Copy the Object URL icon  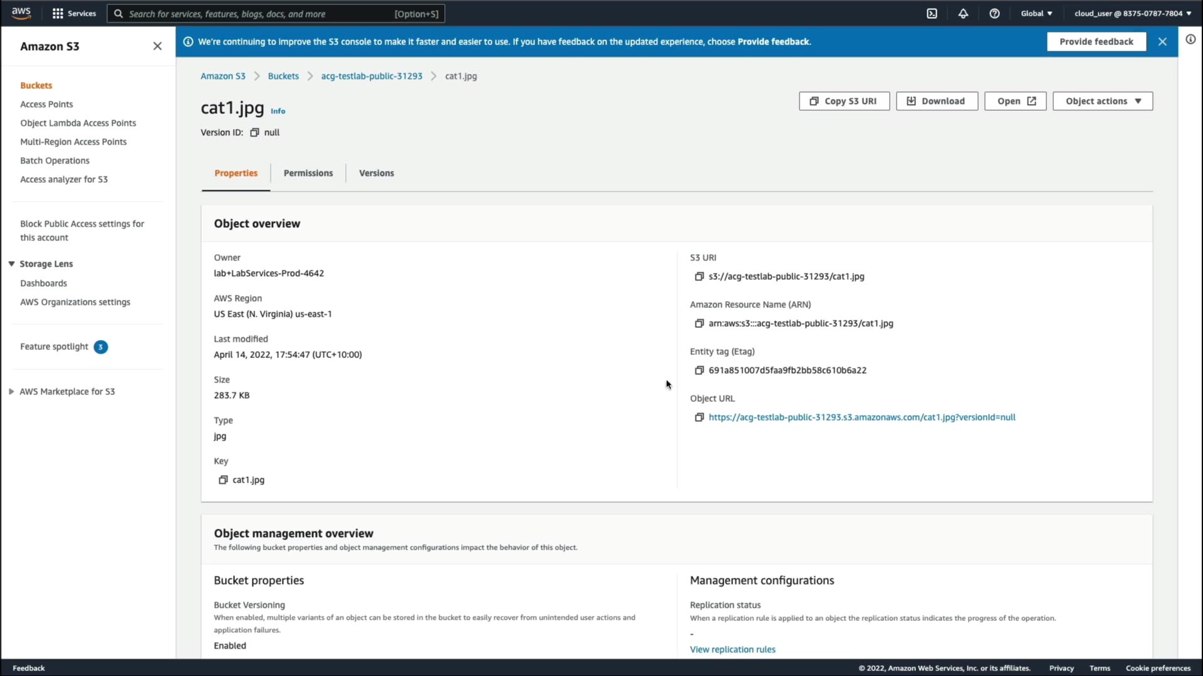click(x=699, y=417)
